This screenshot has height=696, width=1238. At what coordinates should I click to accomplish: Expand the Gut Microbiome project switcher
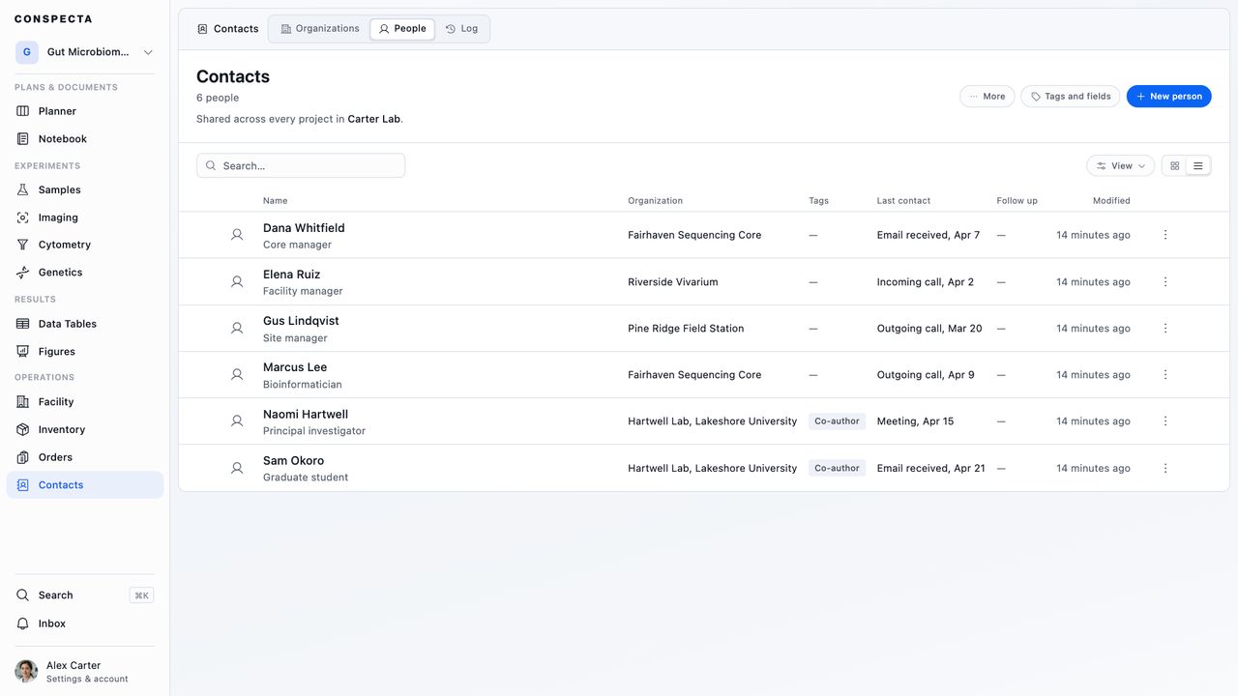[85, 52]
